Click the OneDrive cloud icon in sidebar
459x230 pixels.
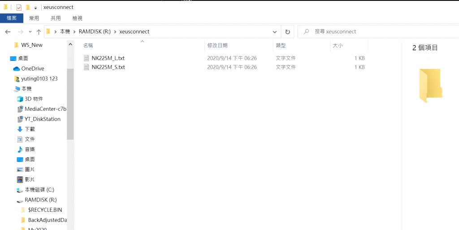[x=17, y=68]
